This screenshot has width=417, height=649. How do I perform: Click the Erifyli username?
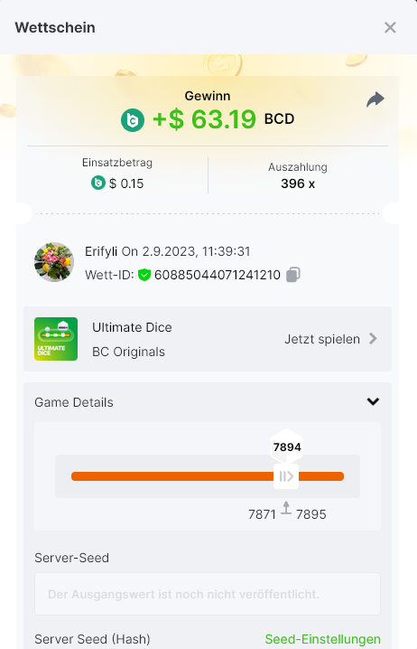101,251
